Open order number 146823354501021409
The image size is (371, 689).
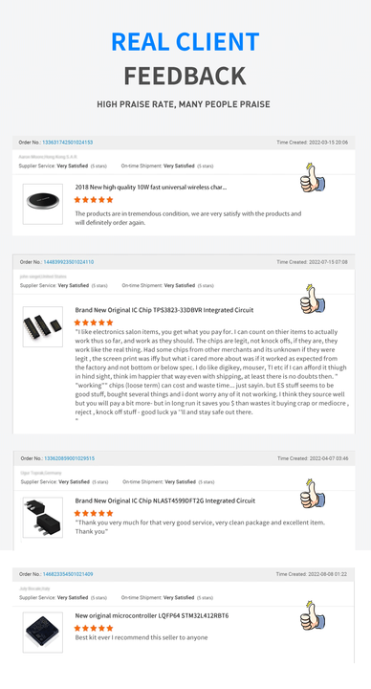click(x=68, y=574)
